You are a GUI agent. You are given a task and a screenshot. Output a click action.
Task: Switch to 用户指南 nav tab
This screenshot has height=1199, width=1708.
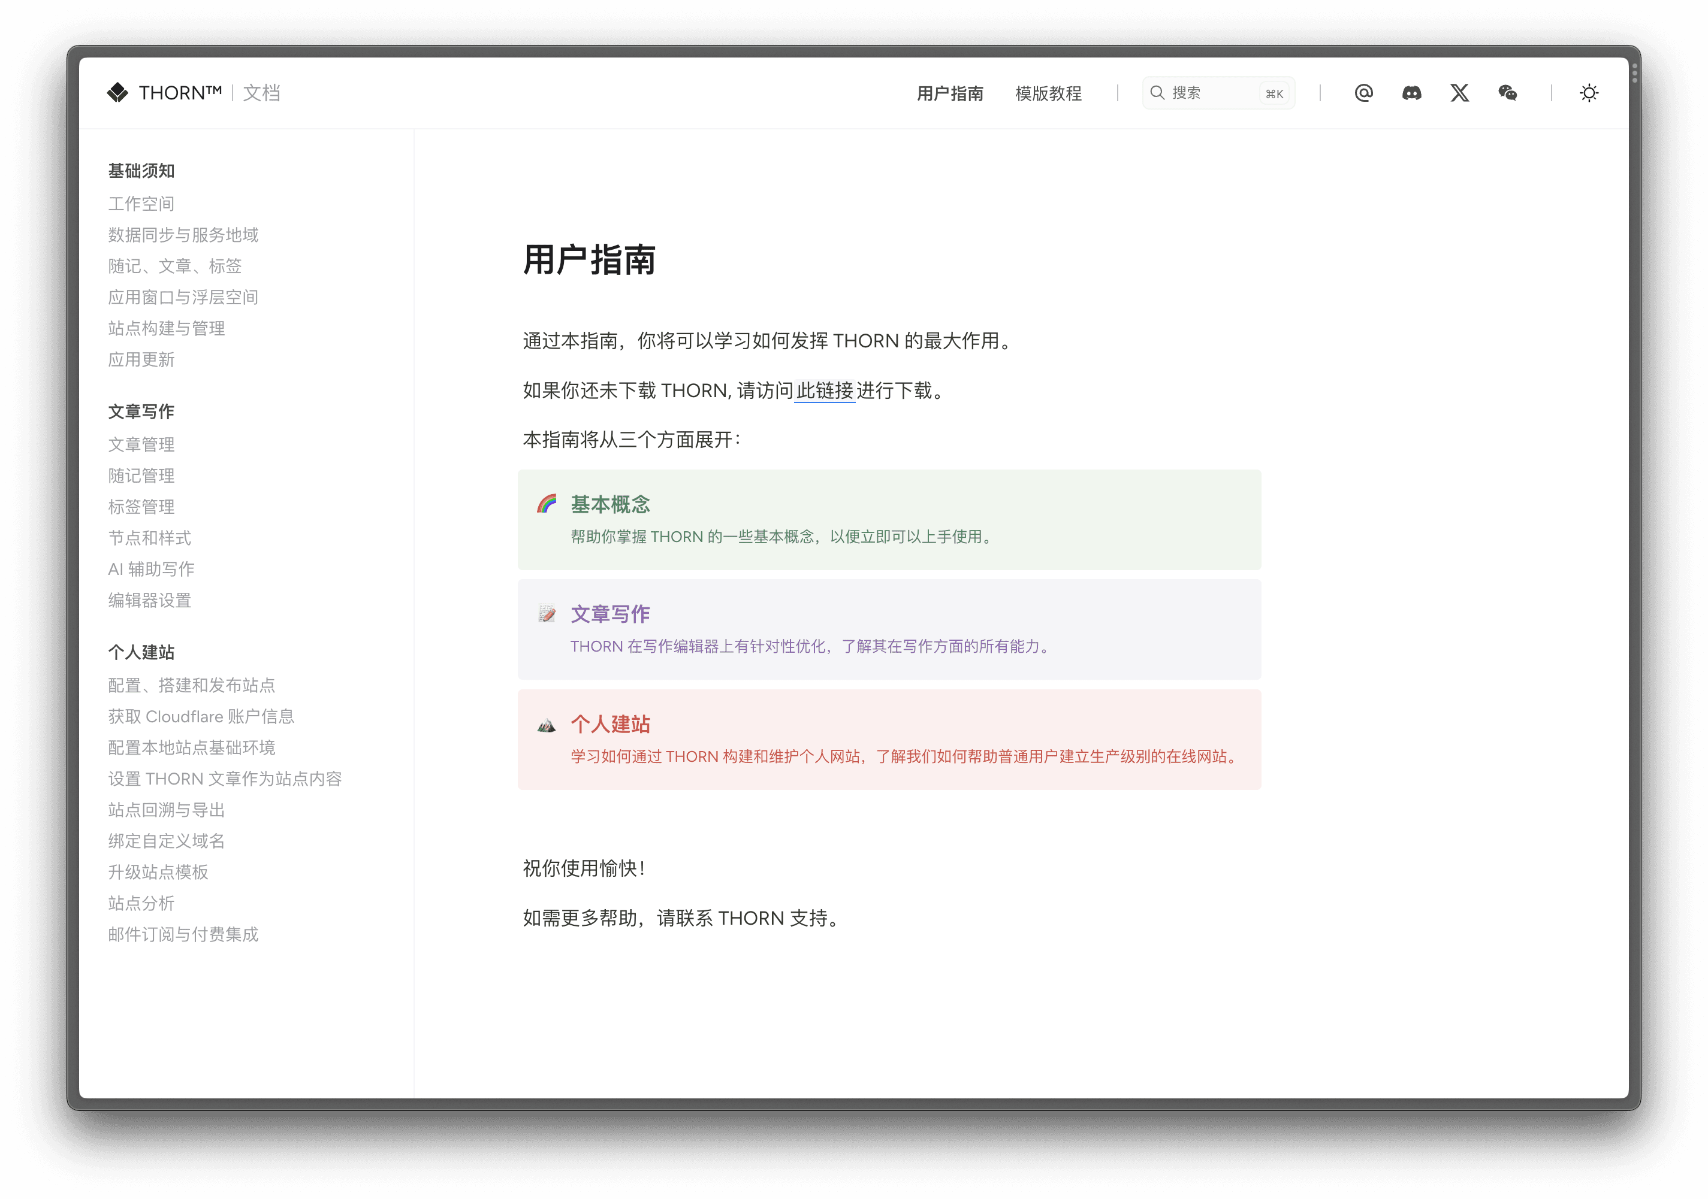tap(950, 93)
